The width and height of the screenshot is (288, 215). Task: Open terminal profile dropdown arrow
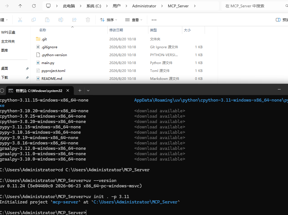(x=88, y=91)
